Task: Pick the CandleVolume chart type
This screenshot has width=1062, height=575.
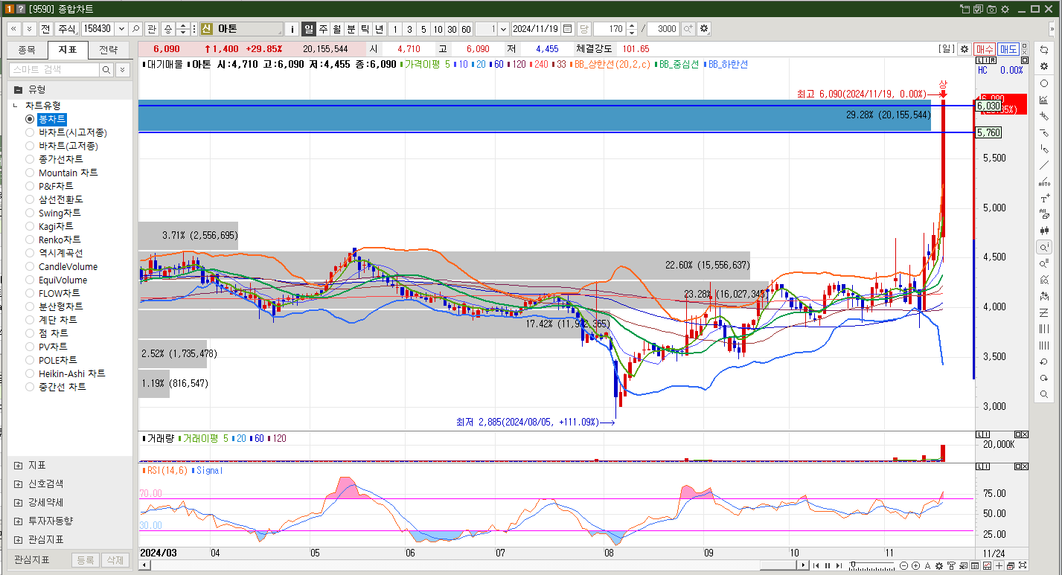Action: pos(30,266)
